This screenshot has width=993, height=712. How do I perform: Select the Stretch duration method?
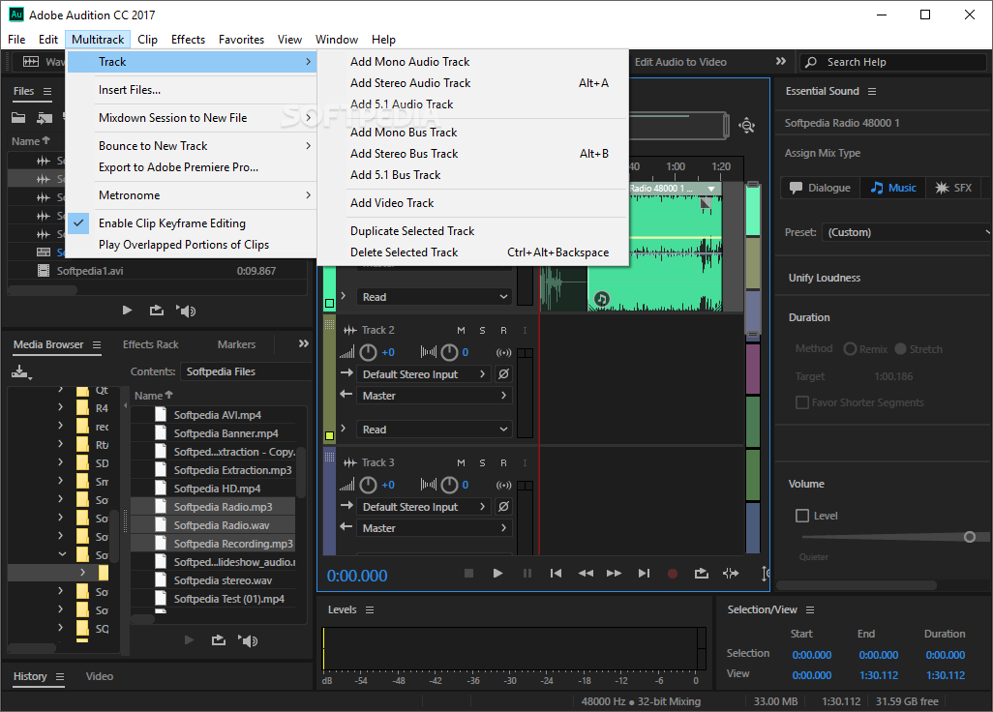tap(900, 348)
